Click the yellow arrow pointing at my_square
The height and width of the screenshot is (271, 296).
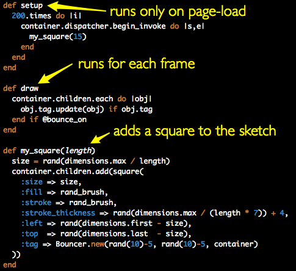pyautogui.click(x=99, y=137)
